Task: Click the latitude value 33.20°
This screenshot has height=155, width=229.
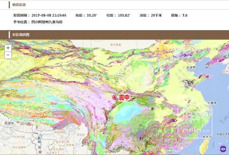Action: (91, 15)
